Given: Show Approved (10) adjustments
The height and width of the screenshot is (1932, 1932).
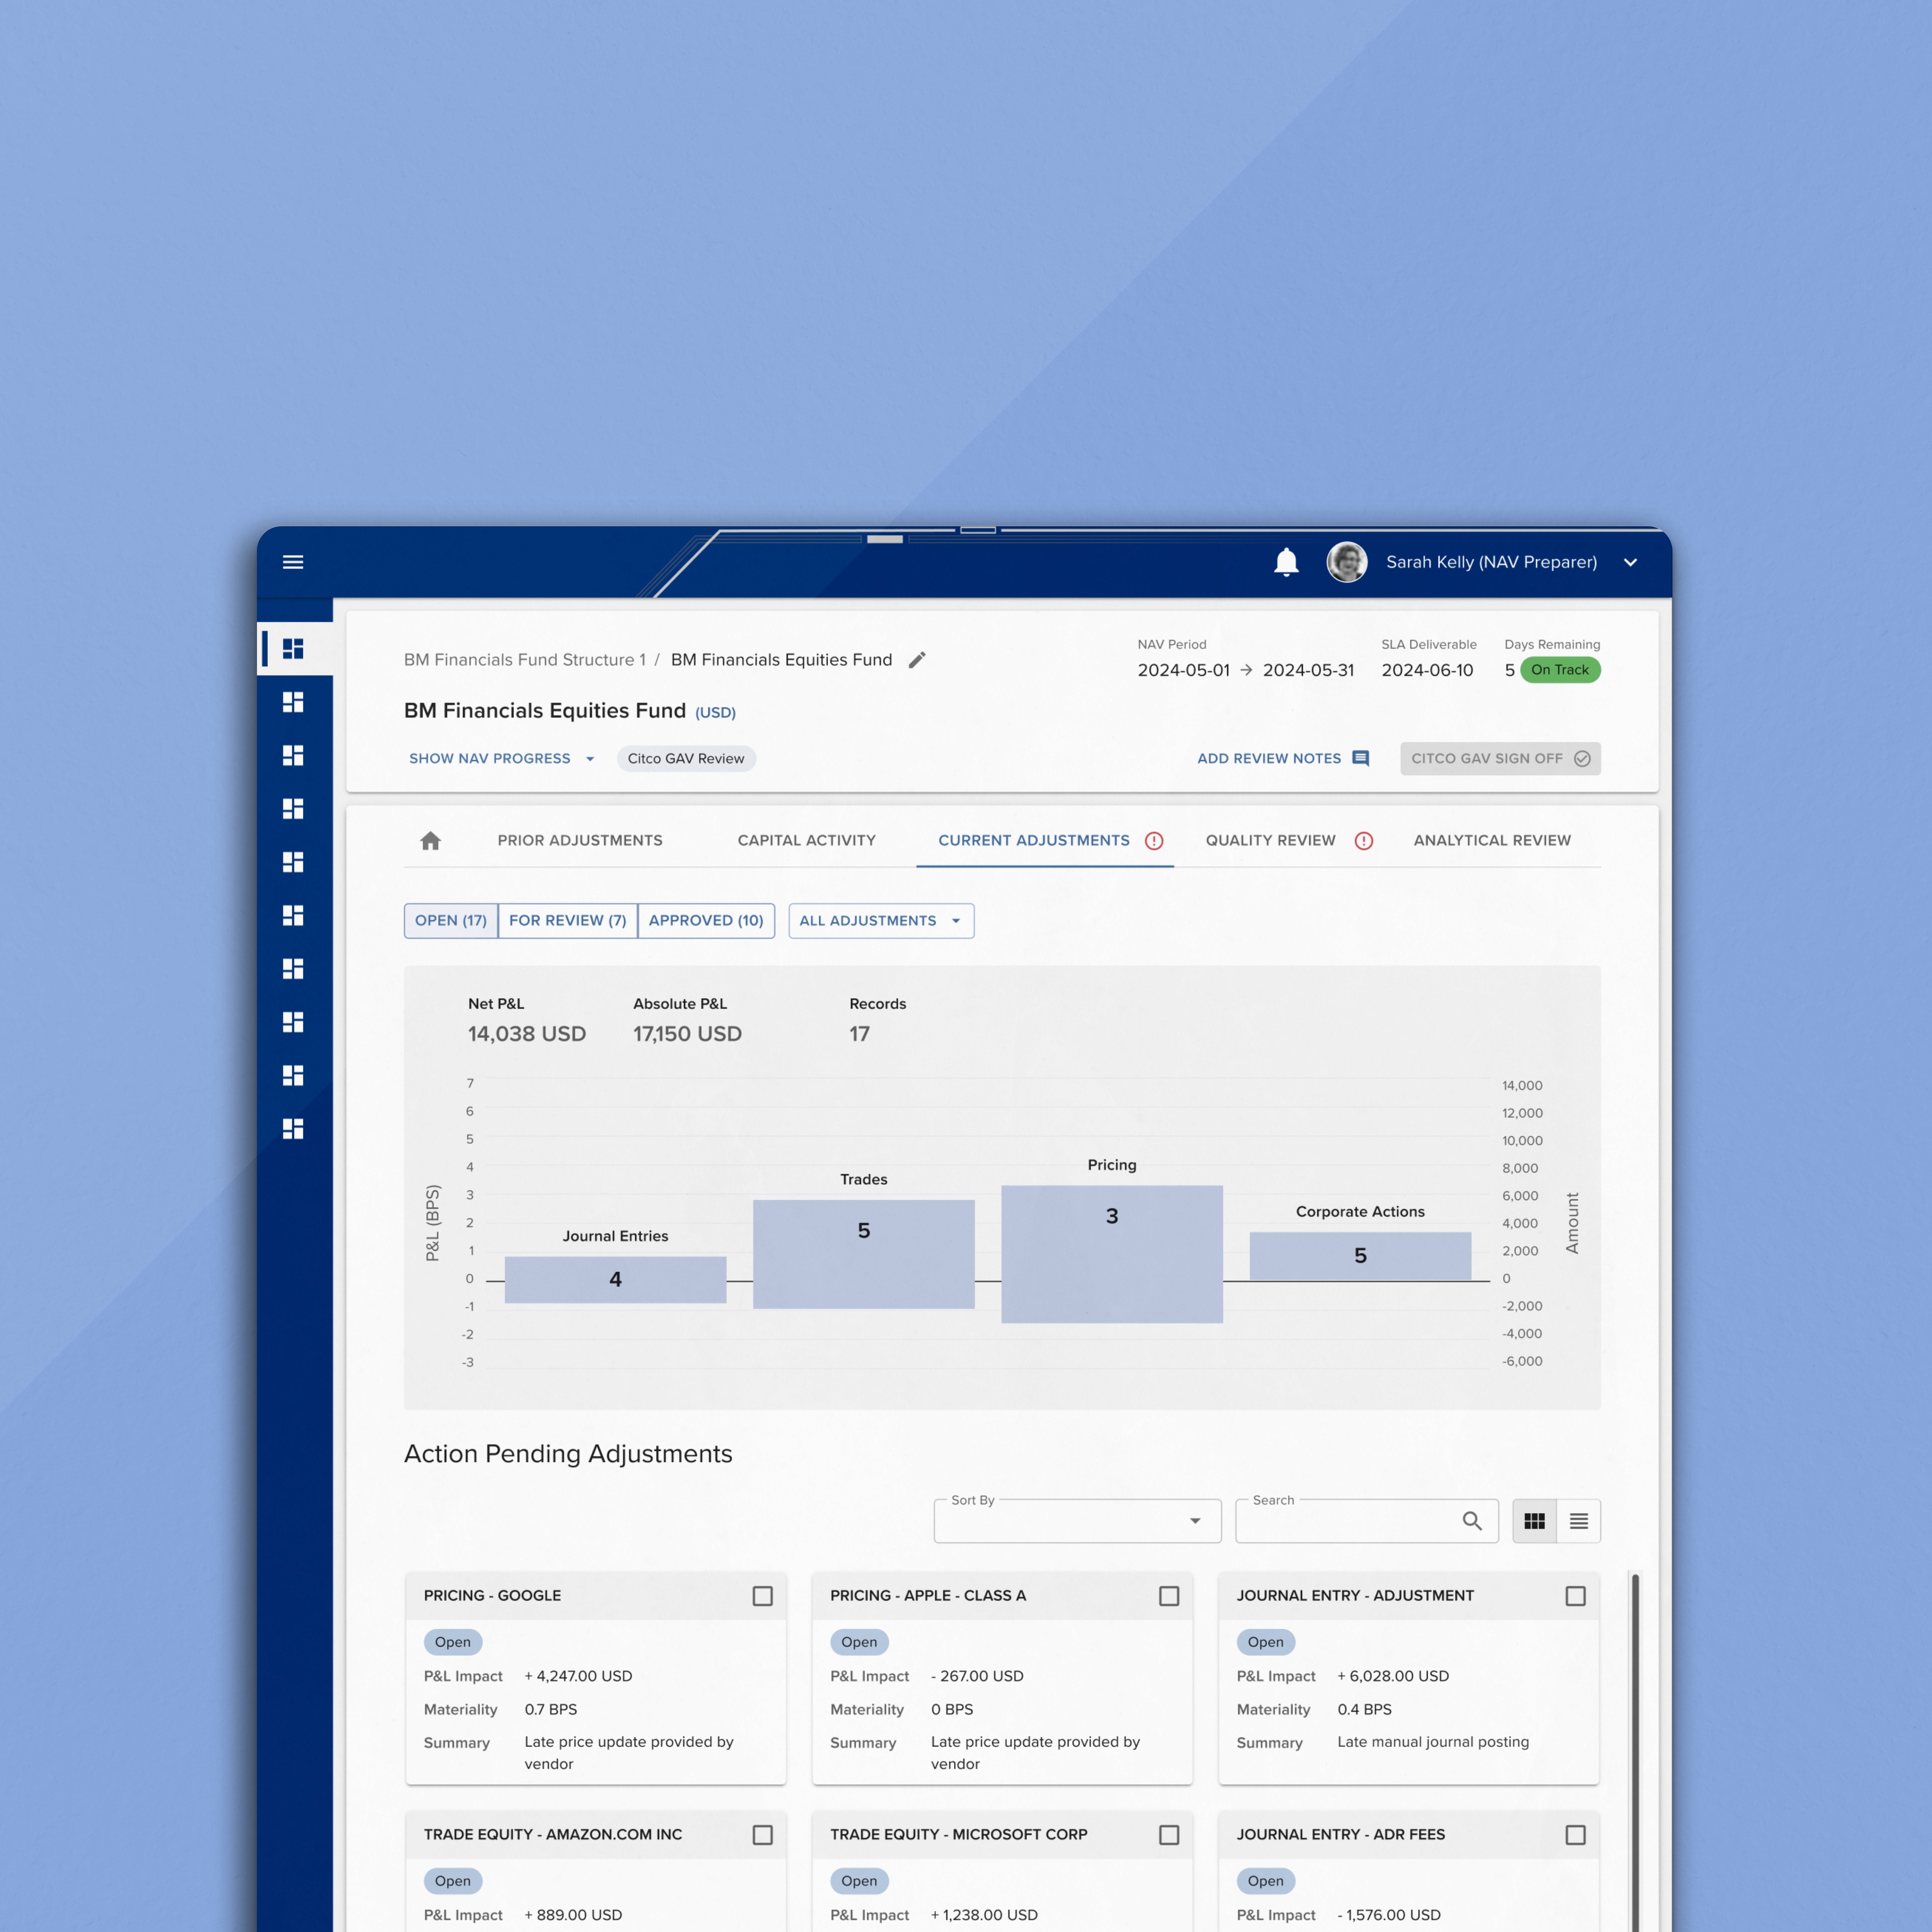Looking at the screenshot, I should pos(706,921).
